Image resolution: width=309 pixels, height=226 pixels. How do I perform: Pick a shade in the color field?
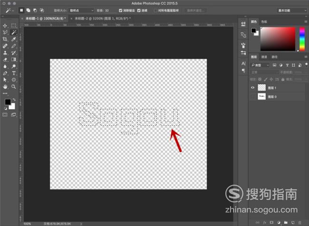[x=278, y=39]
